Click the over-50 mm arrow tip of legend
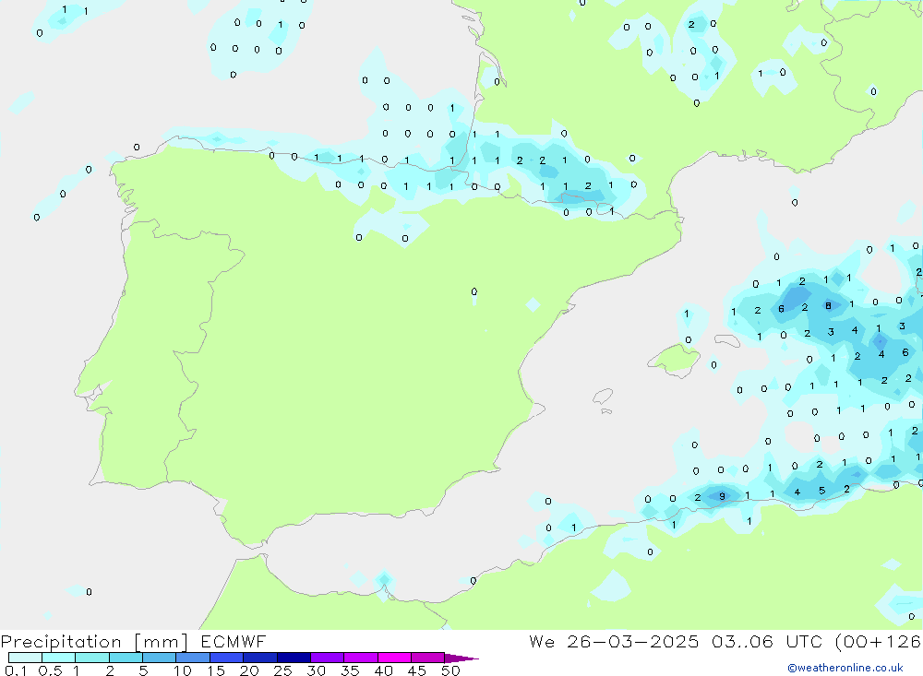Screen dimensions: 923x676 pyautogui.click(x=461, y=658)
